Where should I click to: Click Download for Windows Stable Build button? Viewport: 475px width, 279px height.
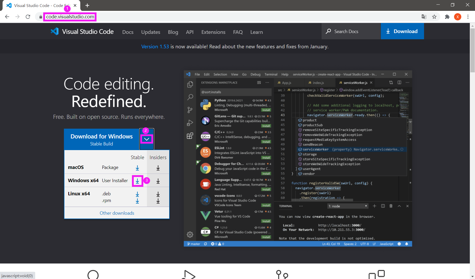[102, 139]
